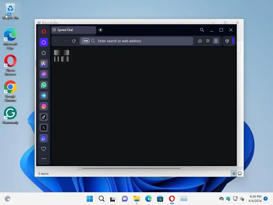This screenshot has width=273, height=205.
Task: Go to the Opera sidebar Home icon
Action: point(44,42)
